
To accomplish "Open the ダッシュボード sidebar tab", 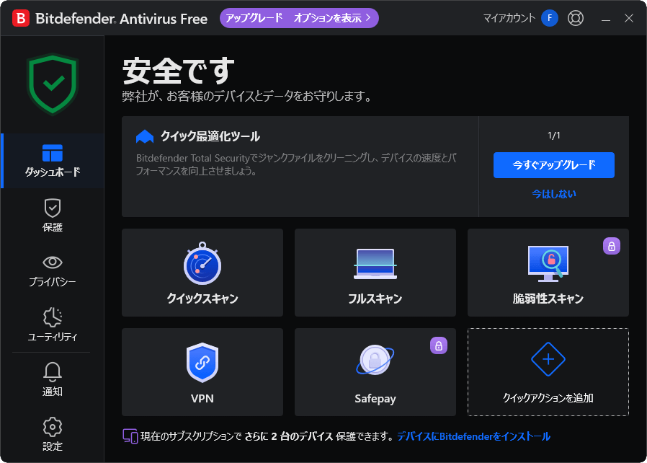I will [53, 161].
